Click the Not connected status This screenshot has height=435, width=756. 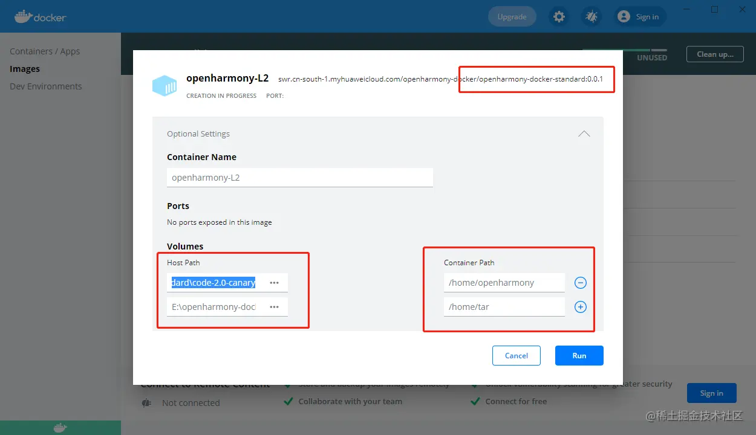pyautogui.click(x=191, y=403)
